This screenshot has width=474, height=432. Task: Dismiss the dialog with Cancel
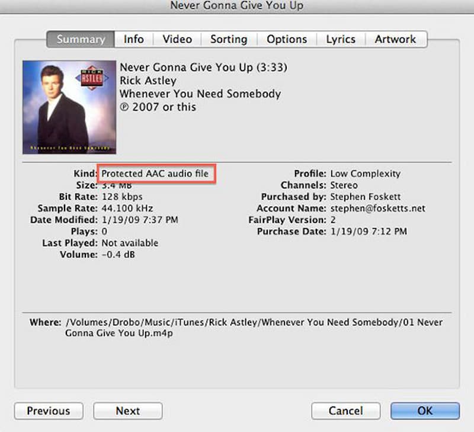point(345,411)
